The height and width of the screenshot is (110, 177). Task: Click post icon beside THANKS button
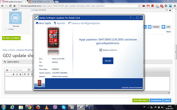tap(149, 27)
